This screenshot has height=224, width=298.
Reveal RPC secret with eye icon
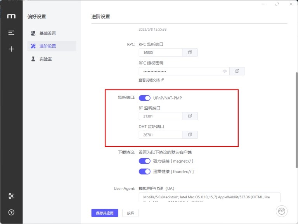coord(224,71)
